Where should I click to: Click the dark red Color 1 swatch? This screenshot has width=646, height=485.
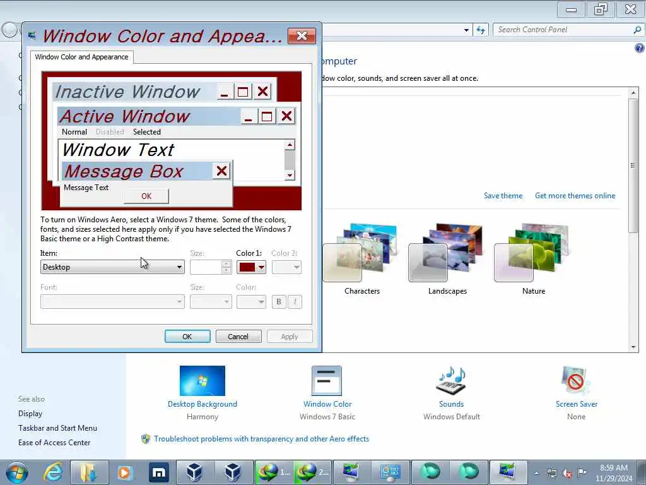pos(247,267)
